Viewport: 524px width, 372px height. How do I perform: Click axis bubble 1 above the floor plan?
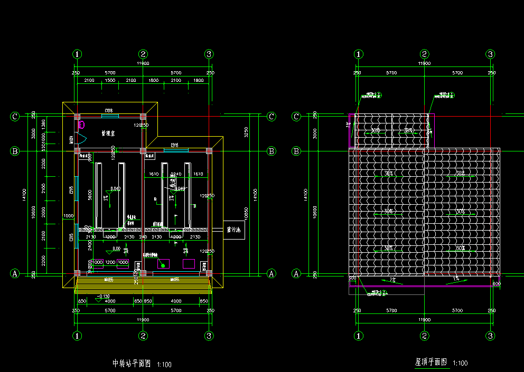78,54
